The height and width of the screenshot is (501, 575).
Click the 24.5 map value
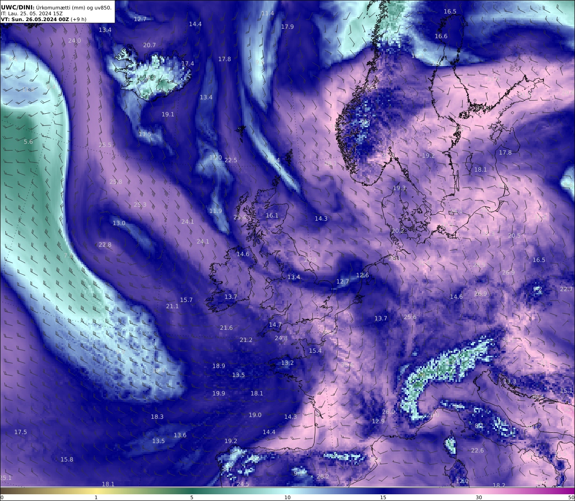coord(243,484)
